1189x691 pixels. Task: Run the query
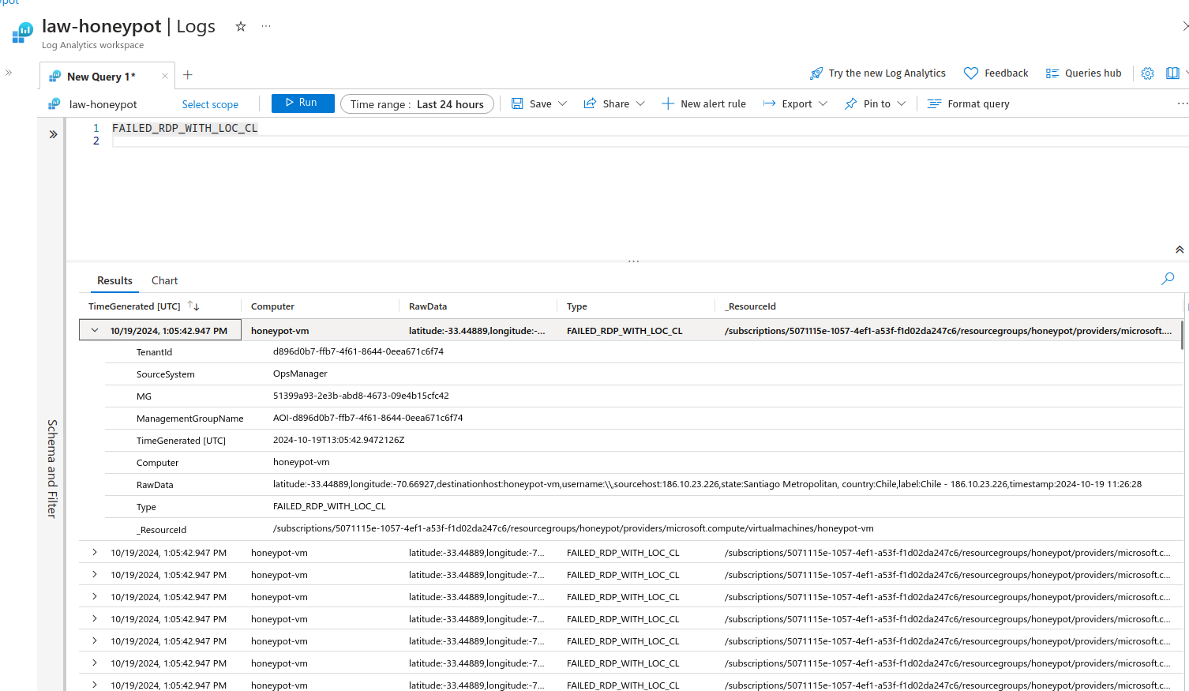click(x=303, y=103)
